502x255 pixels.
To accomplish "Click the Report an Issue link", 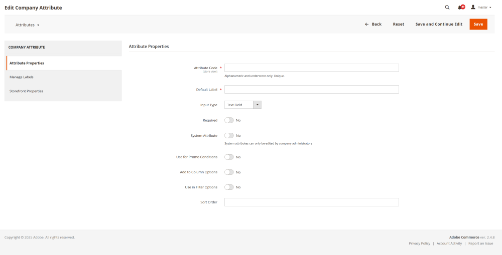I will [x=480, y=243].
